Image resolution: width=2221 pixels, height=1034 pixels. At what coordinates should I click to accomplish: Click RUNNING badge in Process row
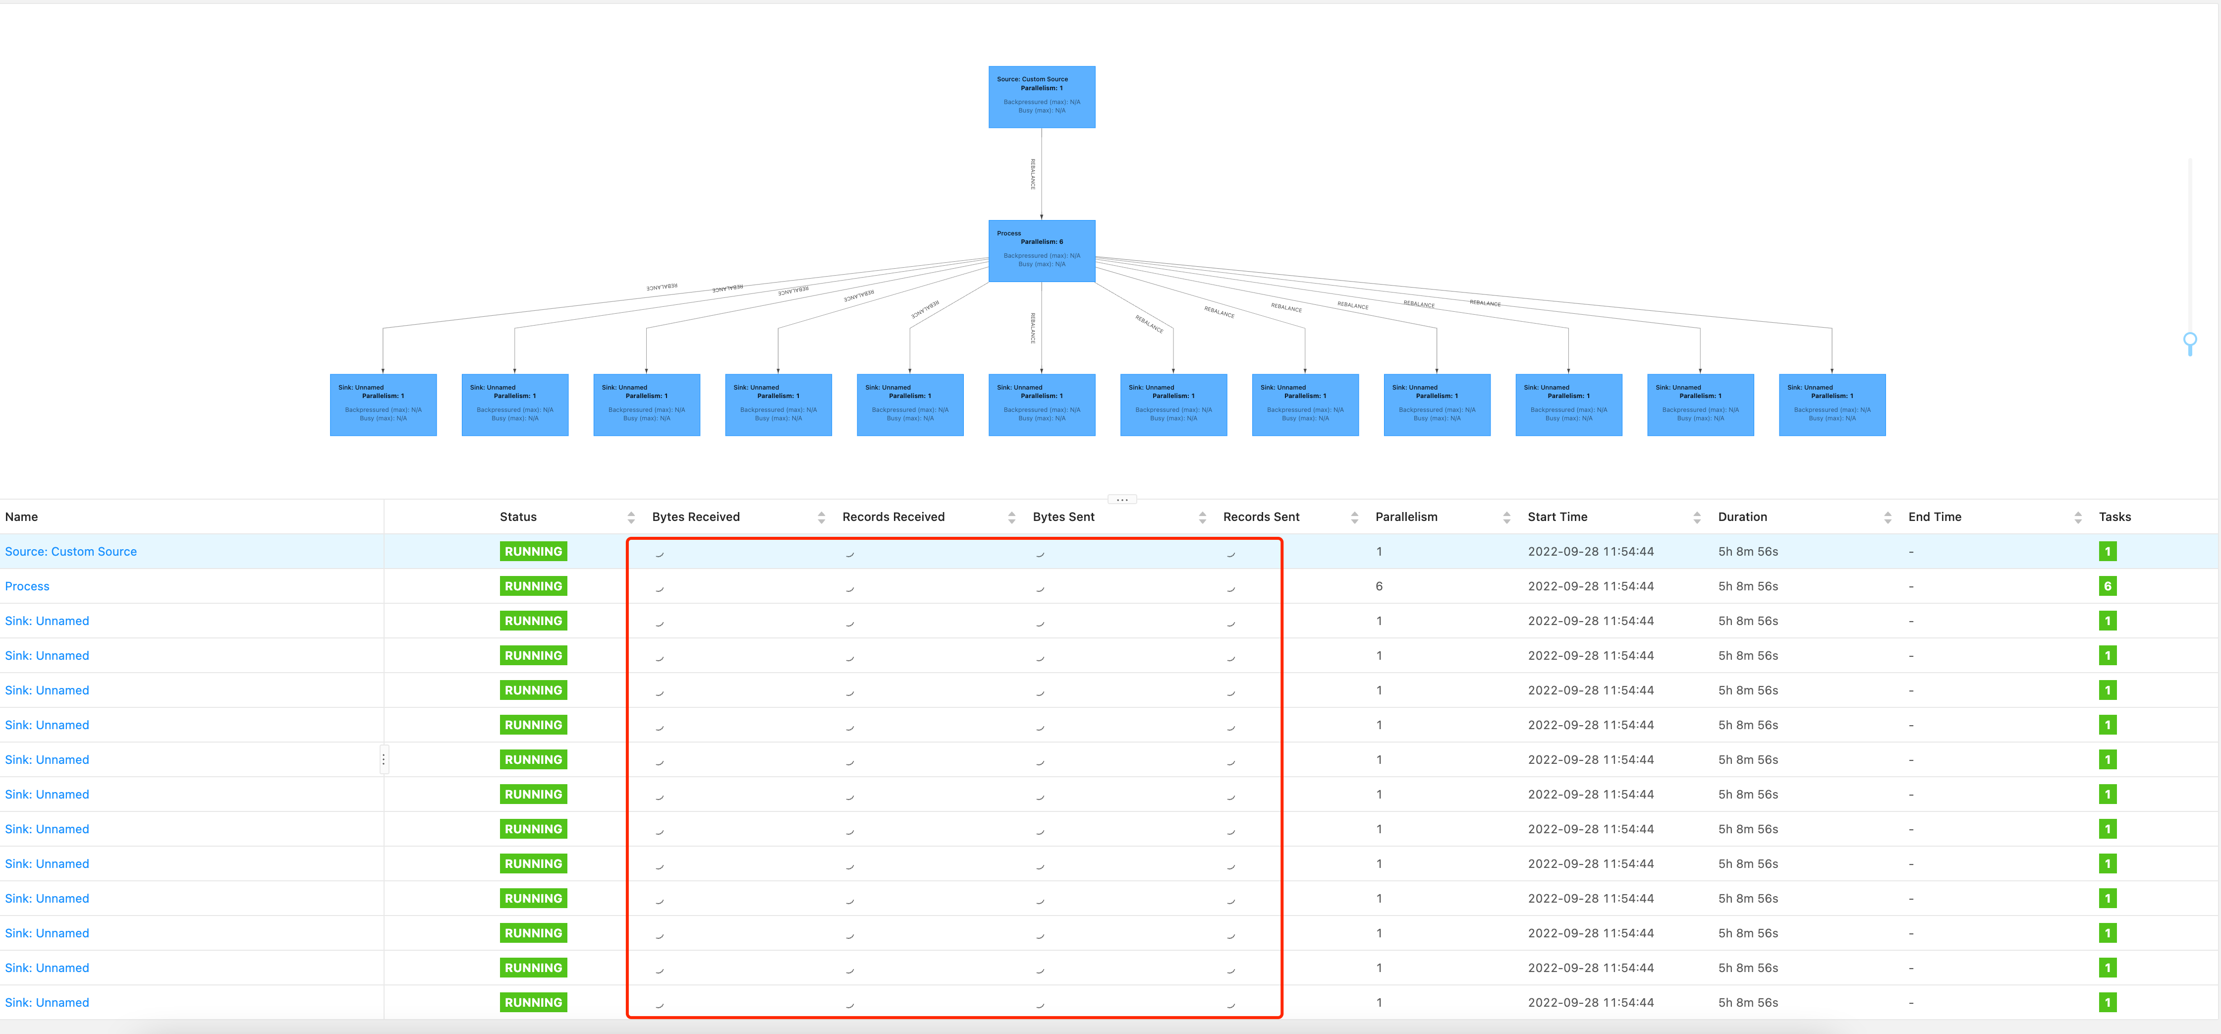tap(533, 586)
